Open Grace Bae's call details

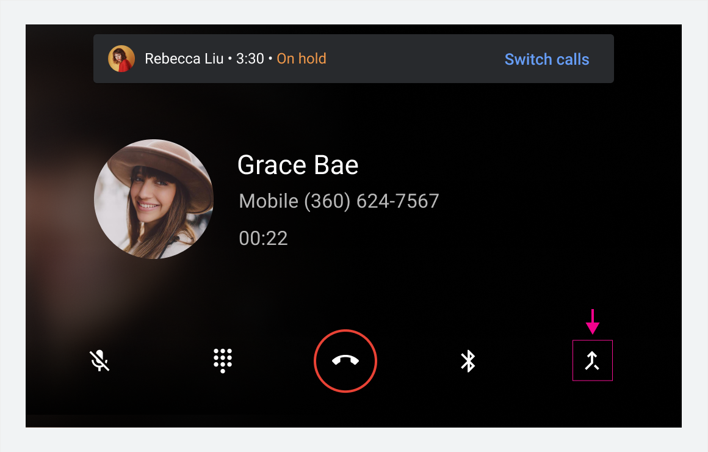tap(298, 165)
